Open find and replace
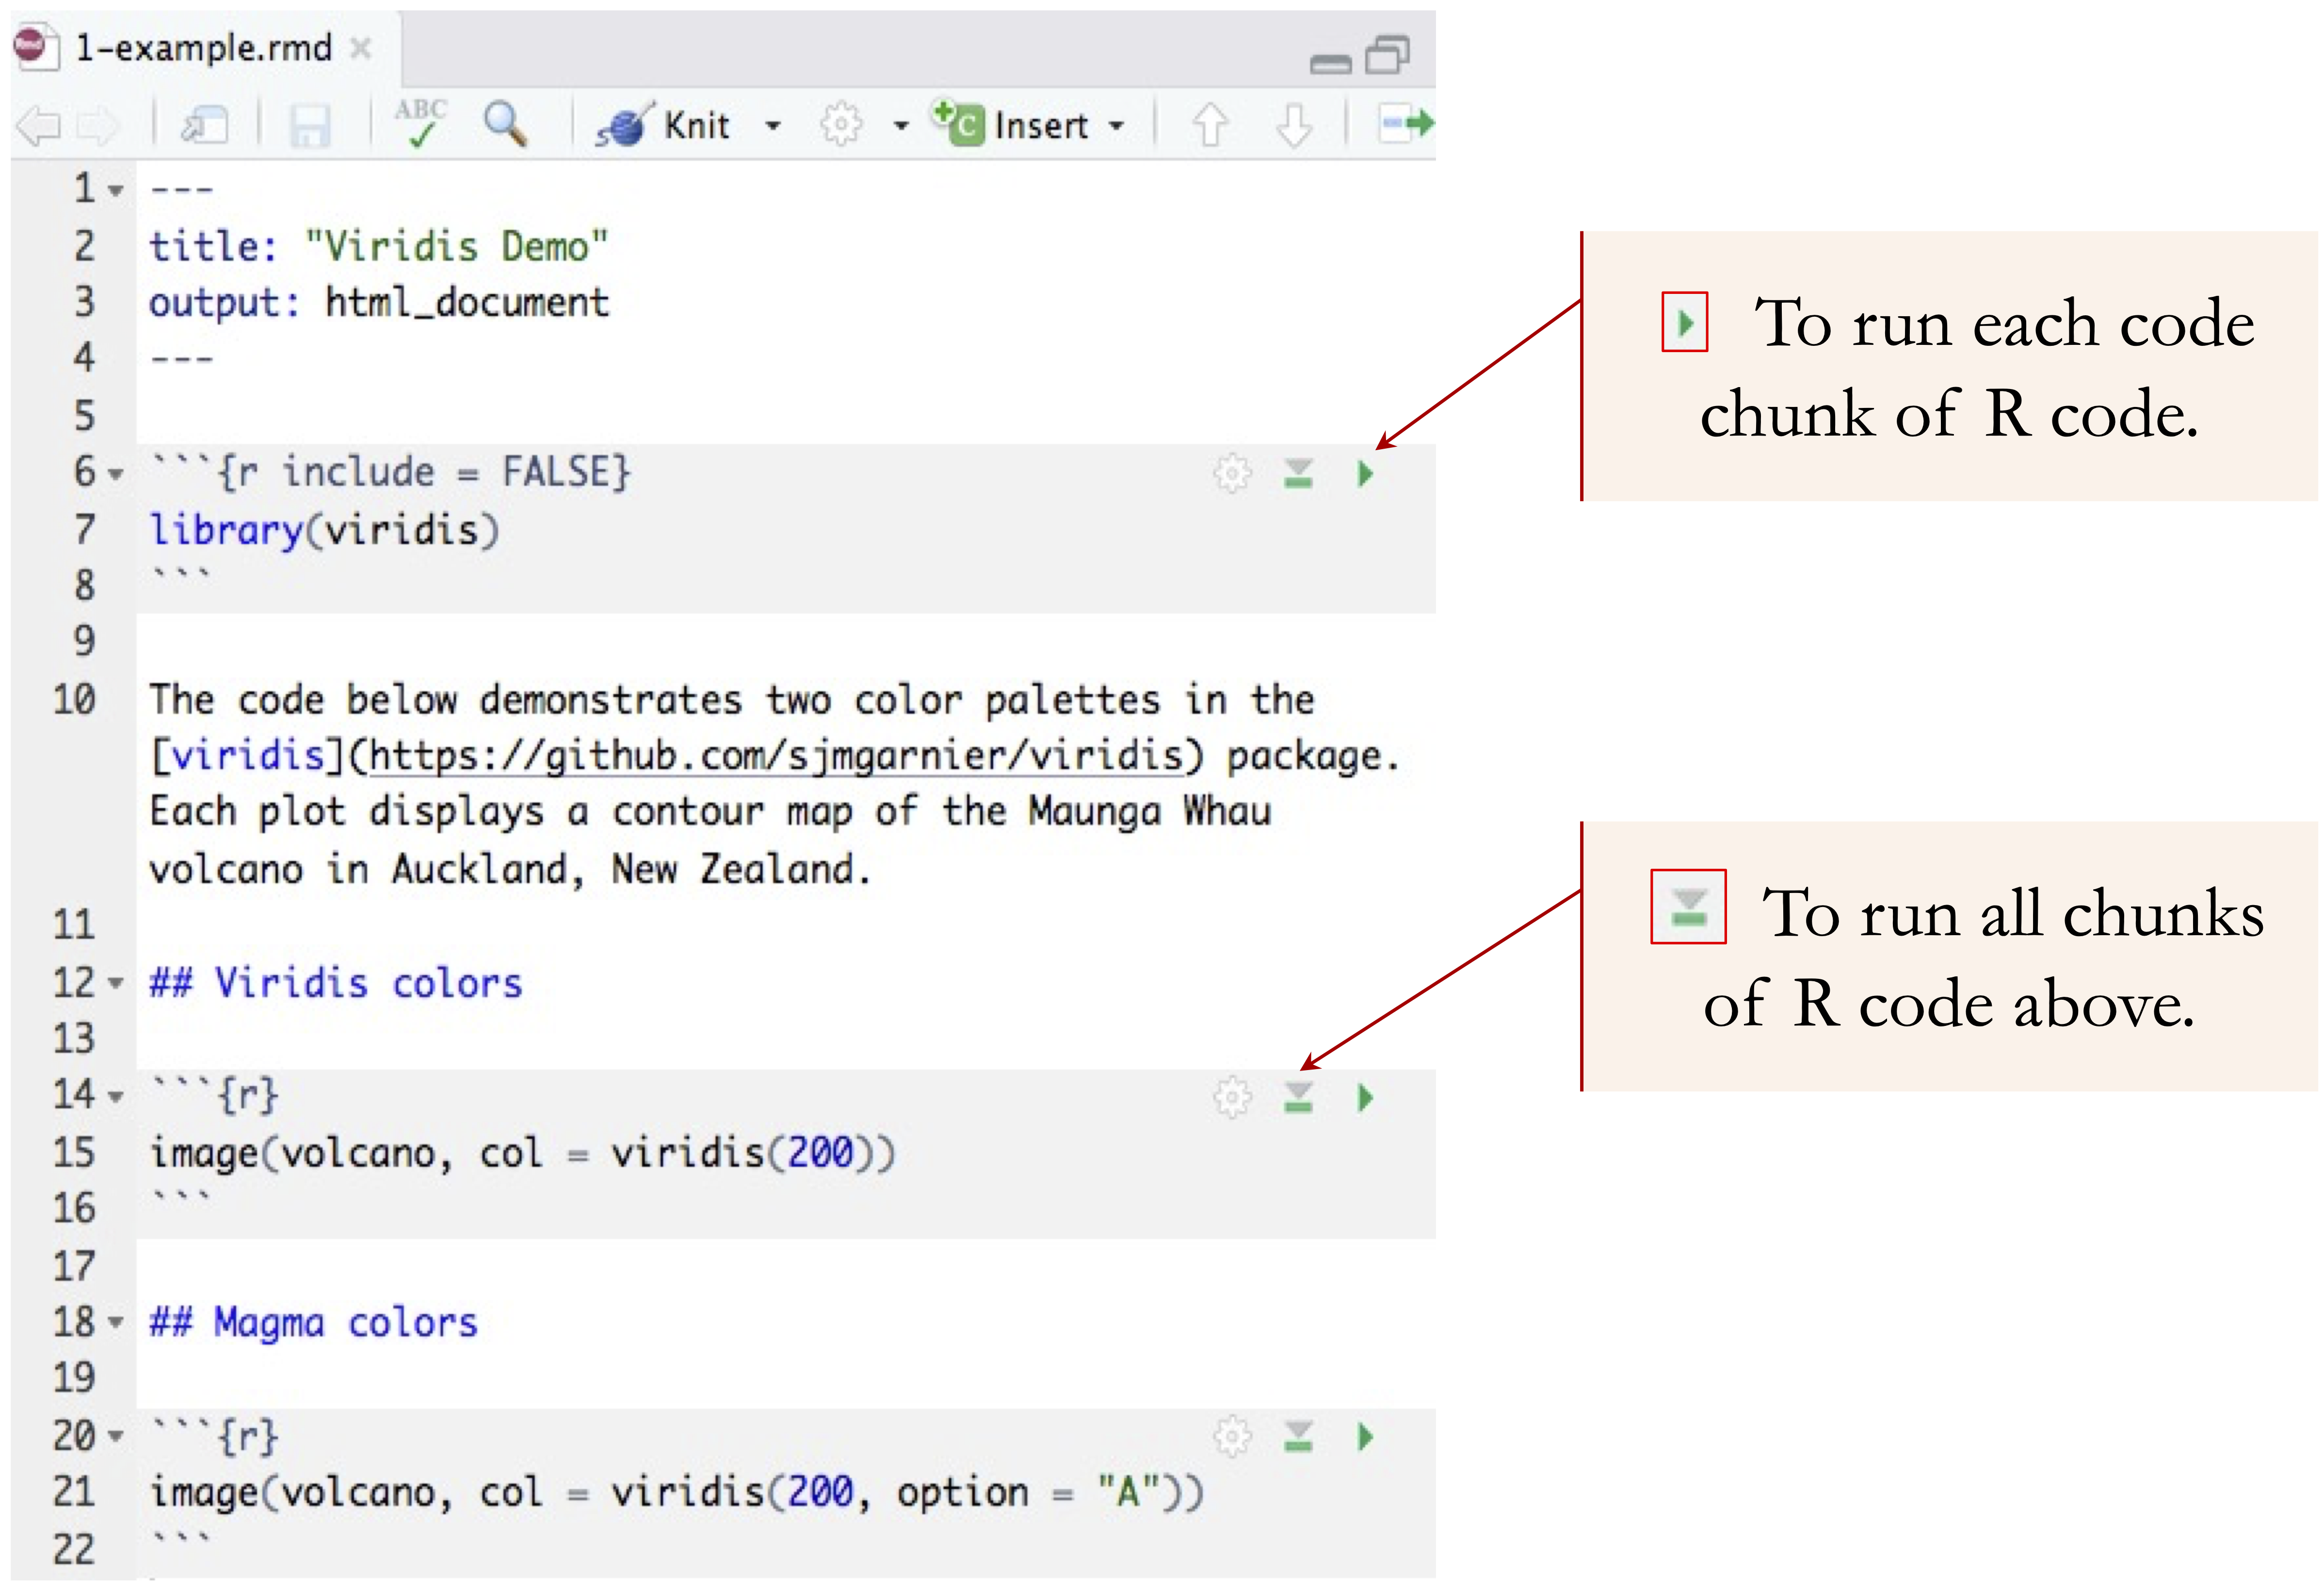This screenshot has width=2324, height=1591. point(505,124)
